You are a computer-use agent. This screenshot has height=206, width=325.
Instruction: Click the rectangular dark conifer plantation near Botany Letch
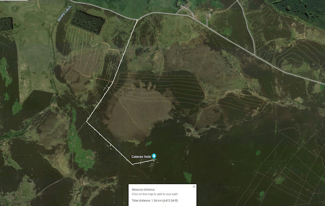(88, 22)
